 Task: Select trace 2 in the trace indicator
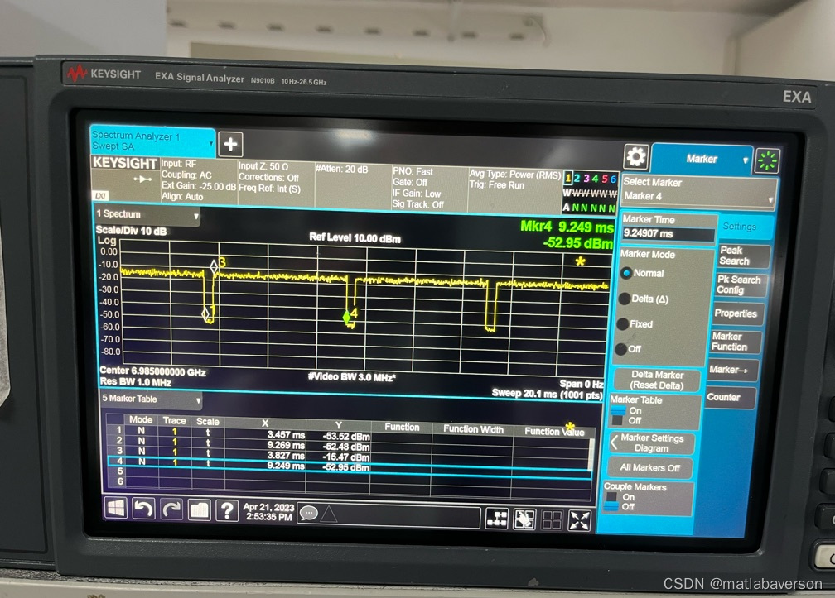(x=577, y=178)
